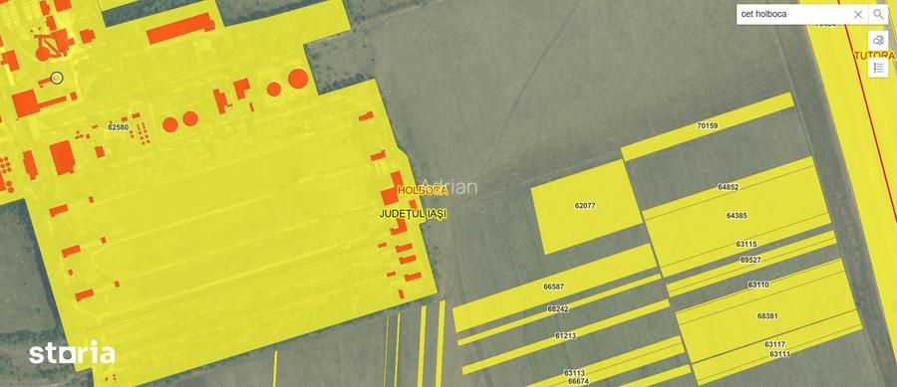
Task: Select cadastral parcel 62077
Action: pos(585,205)
